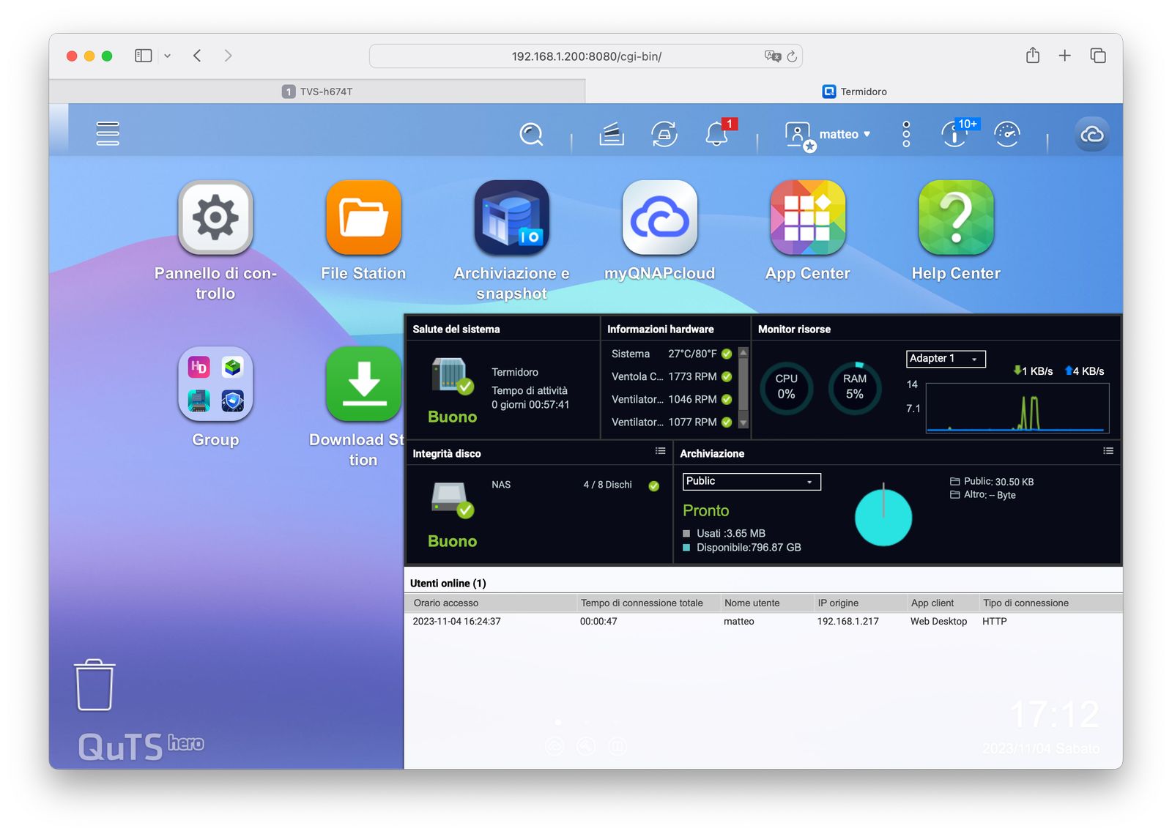The height and width of the screenshot is (834, 1172).
Task: Toggle the Safari sidebar button
Action: tap(144, 56)
